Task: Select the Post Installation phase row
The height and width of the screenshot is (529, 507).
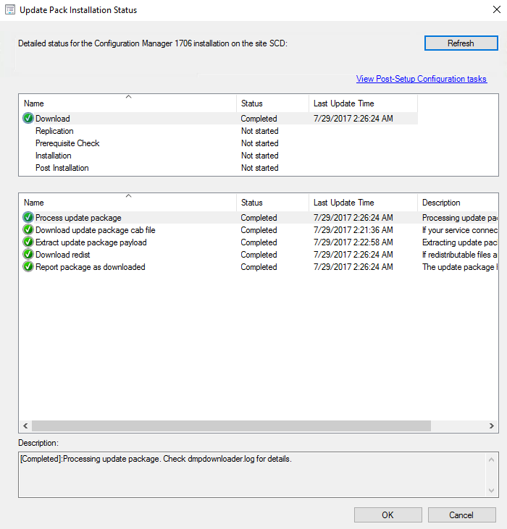Action: pyautogui.click(x=219, y=168)
